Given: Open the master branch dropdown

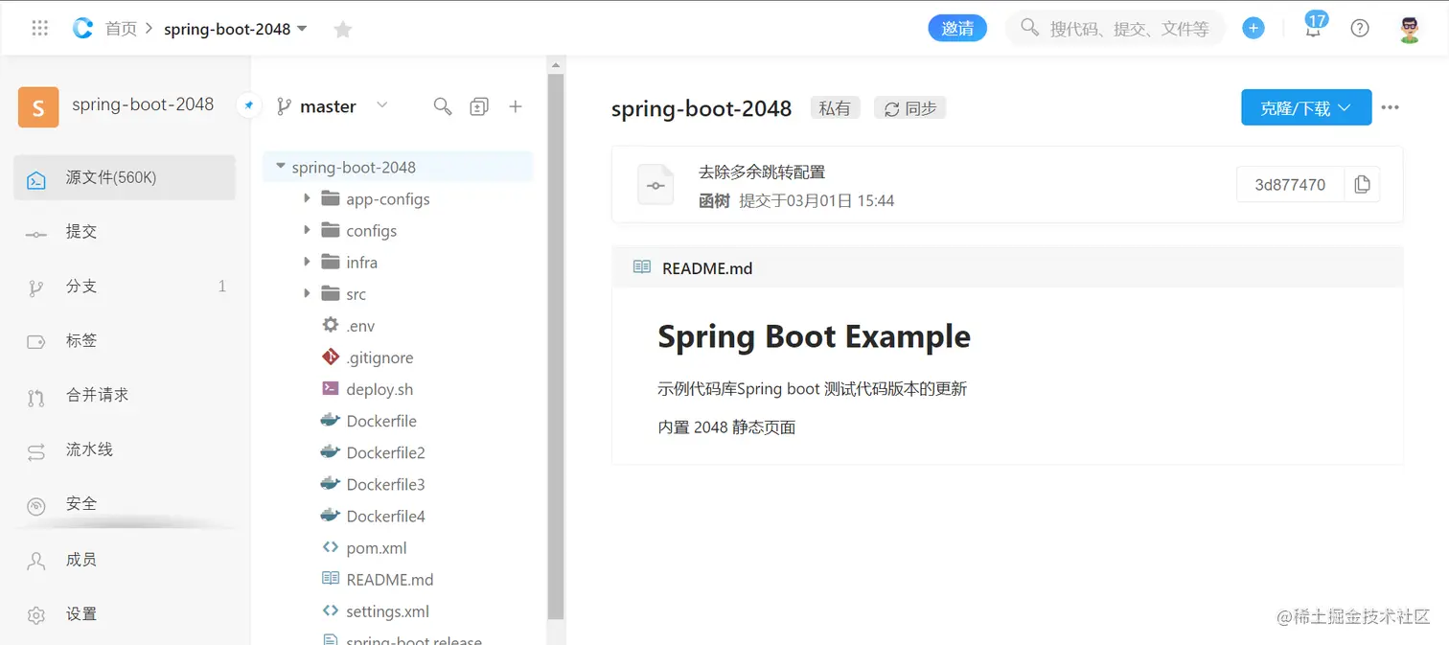Looking at the screenshot, I should [x=332, y=106].
